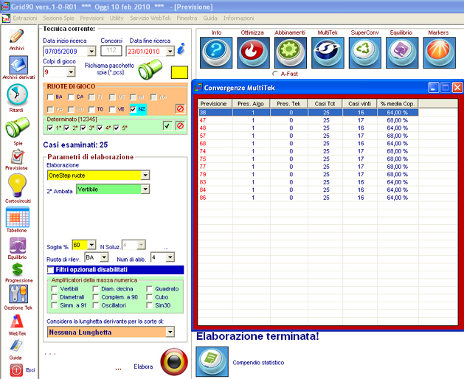Enable Filtri opzionali checkbox
Screen dimensions: 464x379
click(x=51, y=270)
